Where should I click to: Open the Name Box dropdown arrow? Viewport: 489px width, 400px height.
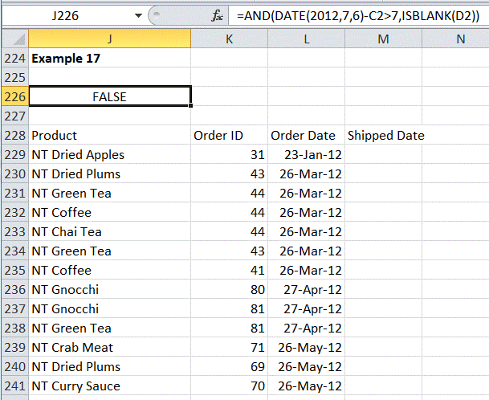(137, 15)
